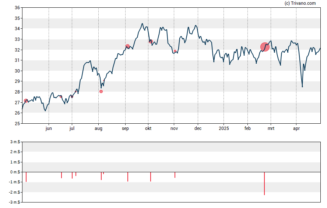Image resolution: width=327 pixels, height=208 pixels.
Task: Click the '25' price axis value
Action: pos(17,124)
